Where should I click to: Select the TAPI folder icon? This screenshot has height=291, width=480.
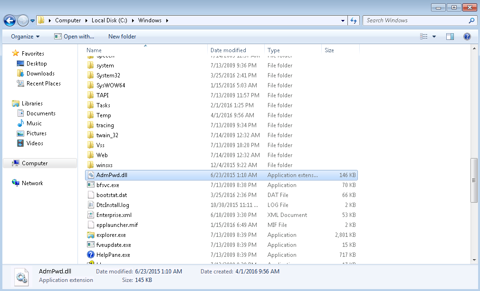click(x=90, y=95)
